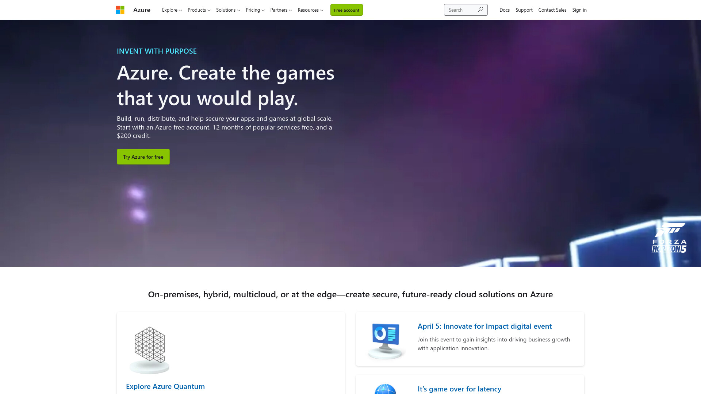Expand the Explore menu
Image resolution: width=701 pixels, height=394 pixels.
coord(172,10)
